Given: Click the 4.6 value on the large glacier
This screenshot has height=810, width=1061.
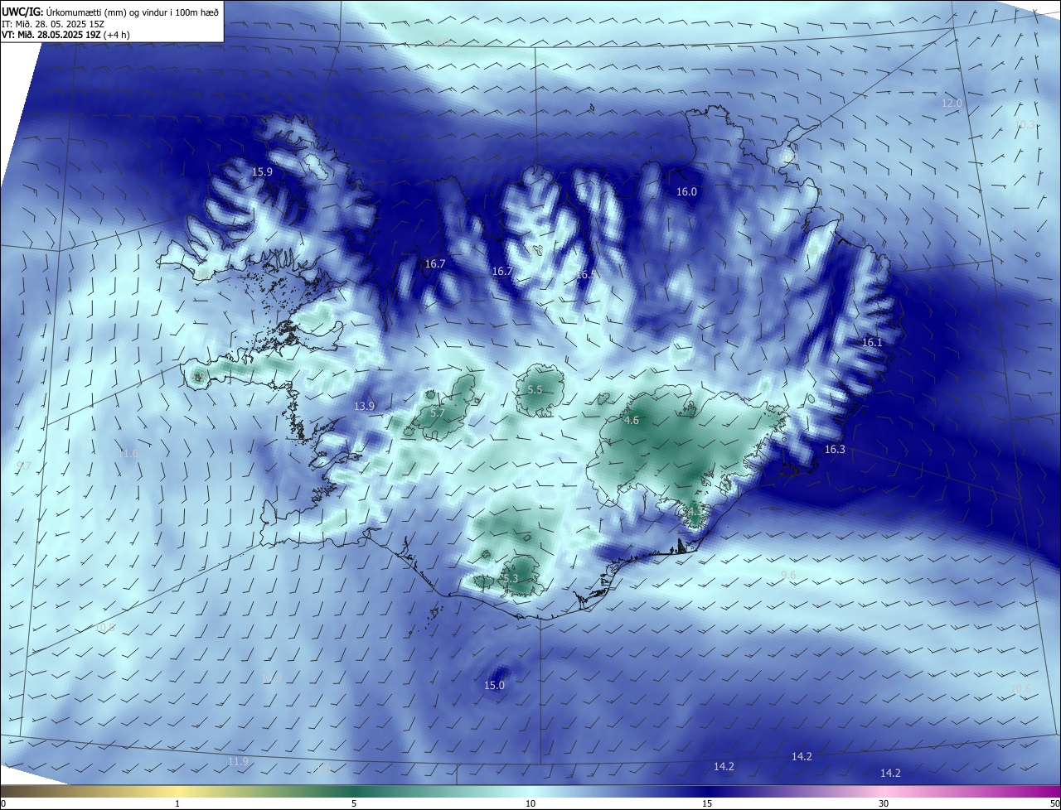Looking at the screenshot, I should click(x=632, y=421).
